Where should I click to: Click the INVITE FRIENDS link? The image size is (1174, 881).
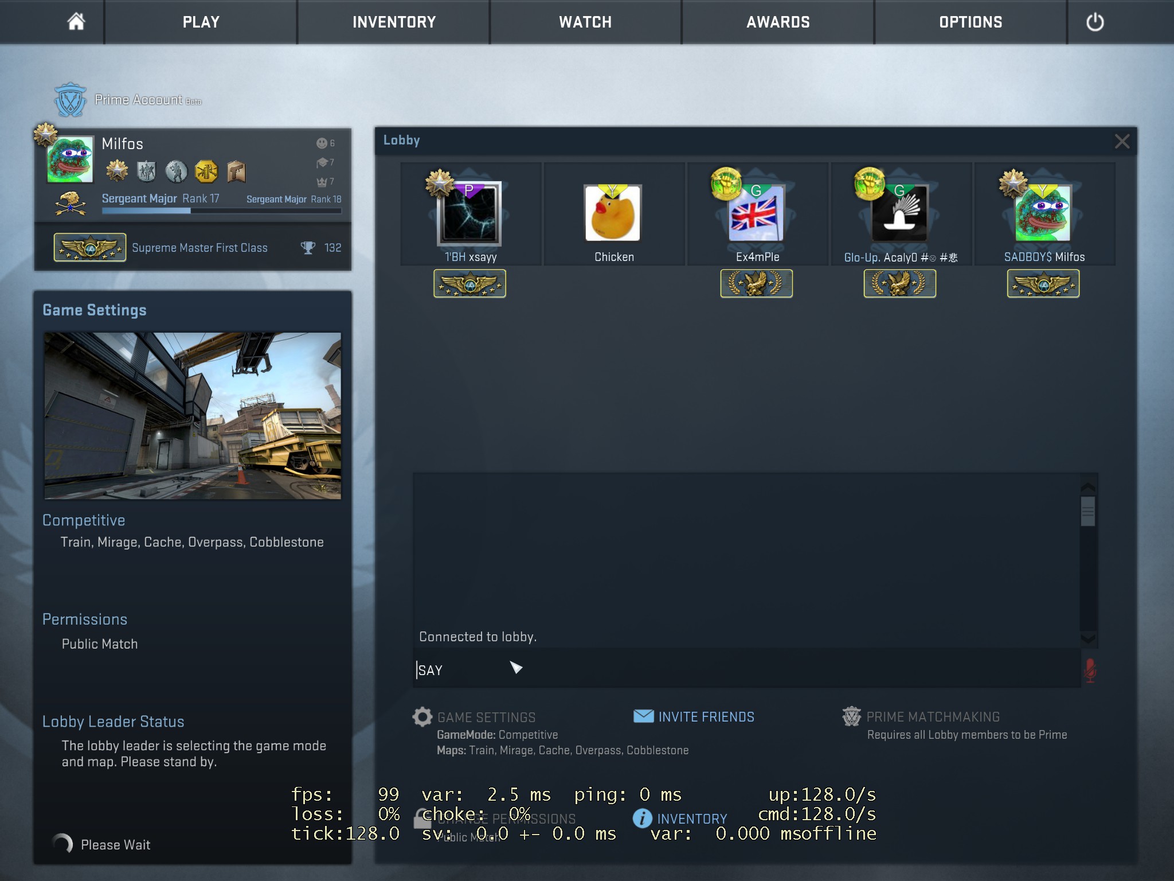pyautogui.click(x=706, y=717)
